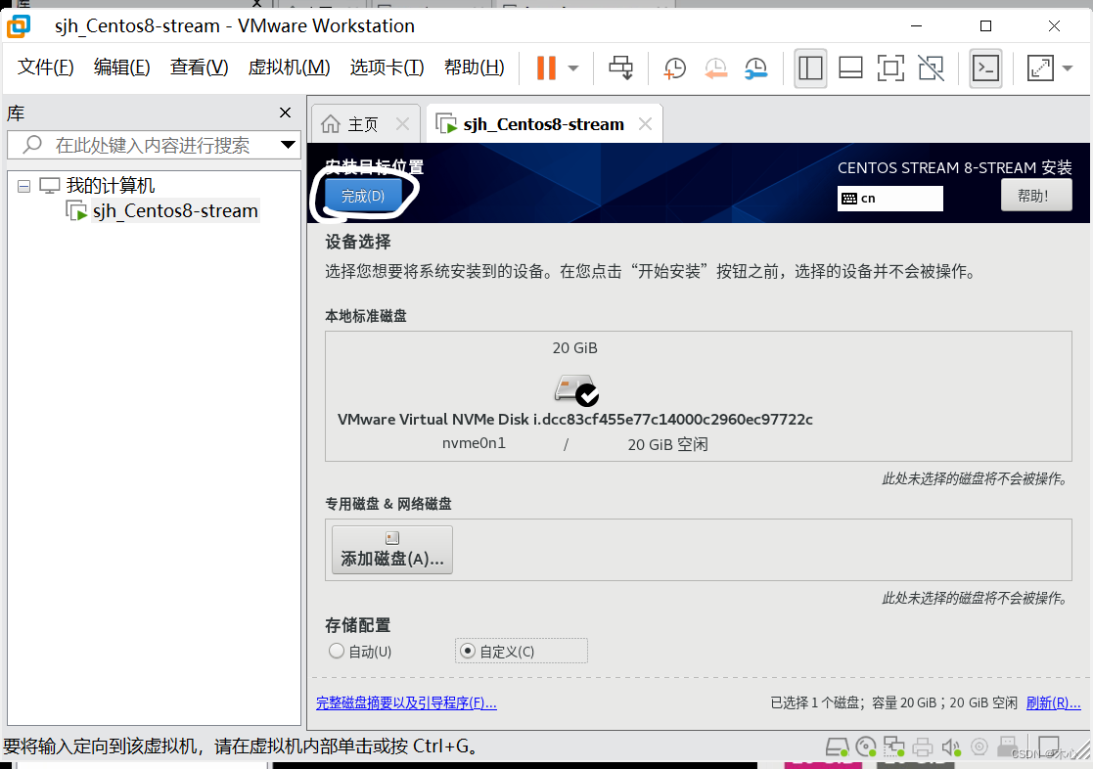
Task: Click the home icon on 主页 tab
Action: [x=331, y=124]
